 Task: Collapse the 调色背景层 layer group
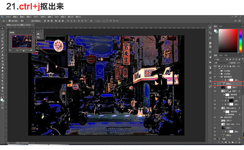click(220, 117)
